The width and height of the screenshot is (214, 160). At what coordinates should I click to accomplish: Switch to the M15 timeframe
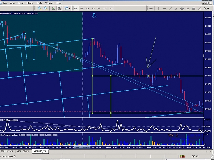coord(87,9)
